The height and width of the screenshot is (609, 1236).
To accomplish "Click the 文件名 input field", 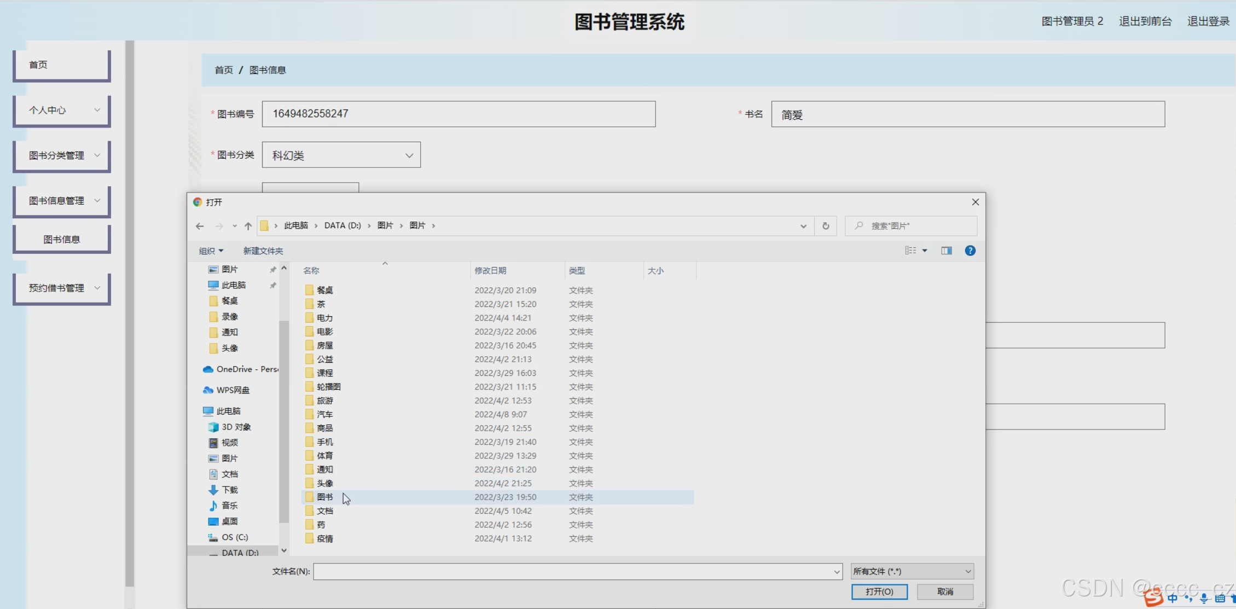I will coord(575,571).
